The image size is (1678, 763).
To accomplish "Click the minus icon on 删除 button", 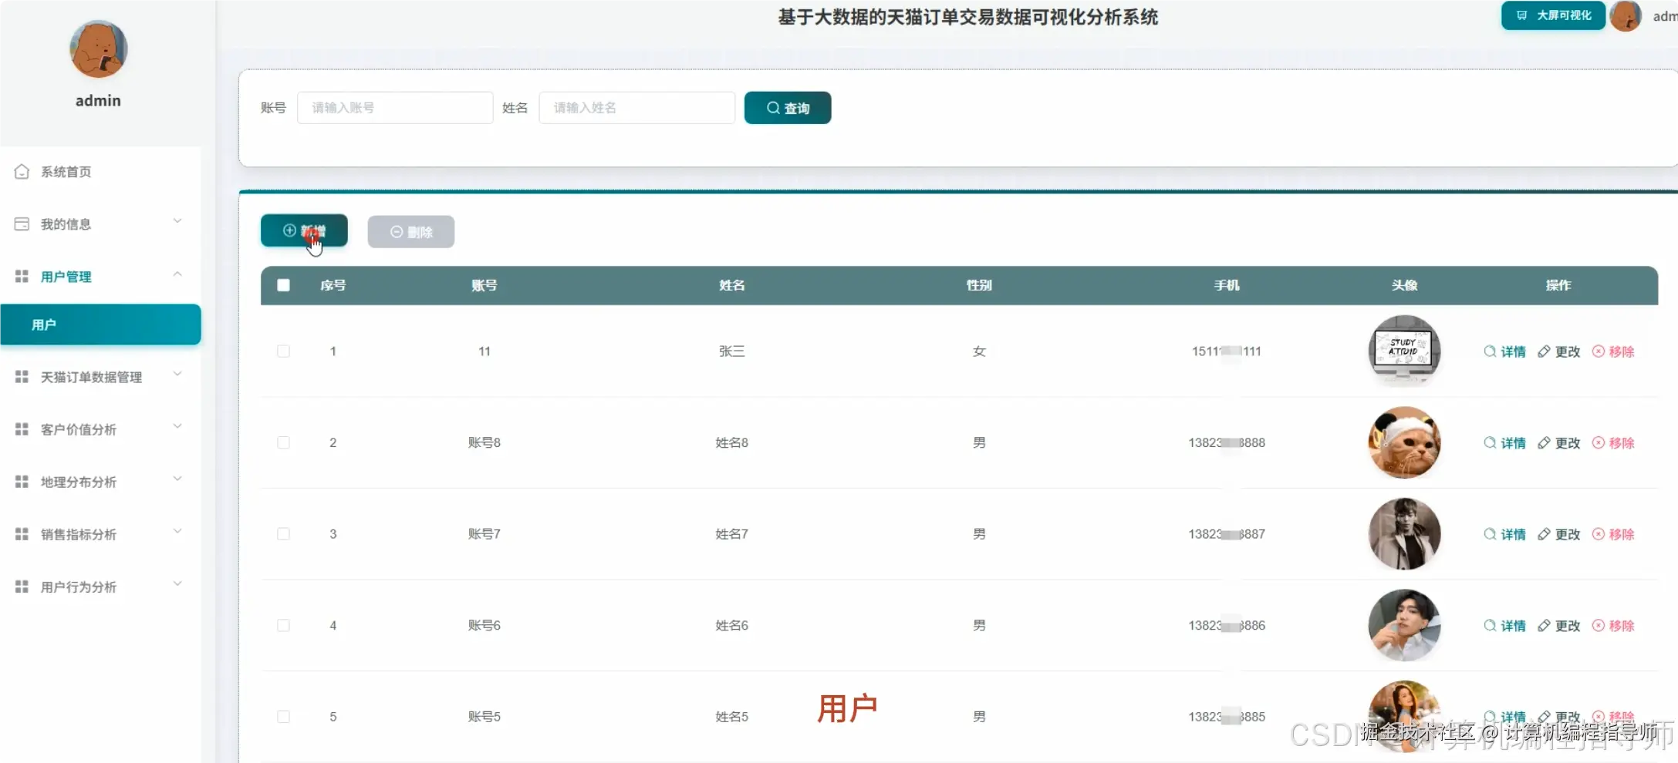I will click(x=397, y=231).
